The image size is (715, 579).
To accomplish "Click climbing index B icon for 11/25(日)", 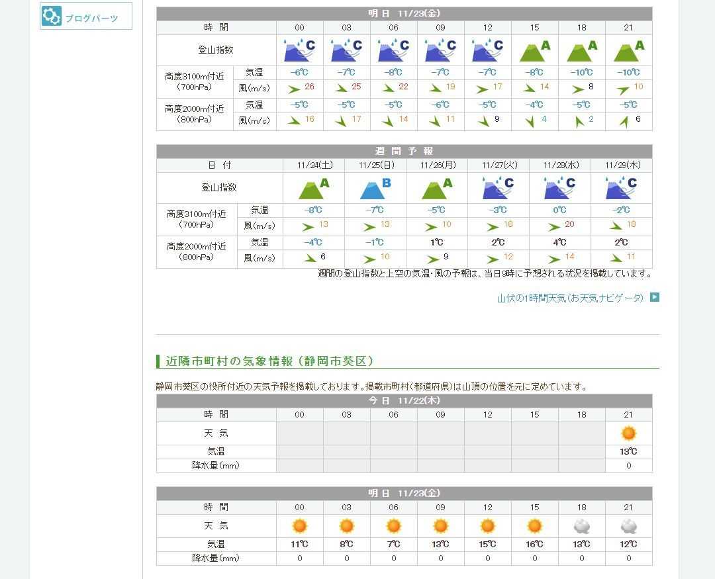I will pyautogui.click(x=375, y=188).
